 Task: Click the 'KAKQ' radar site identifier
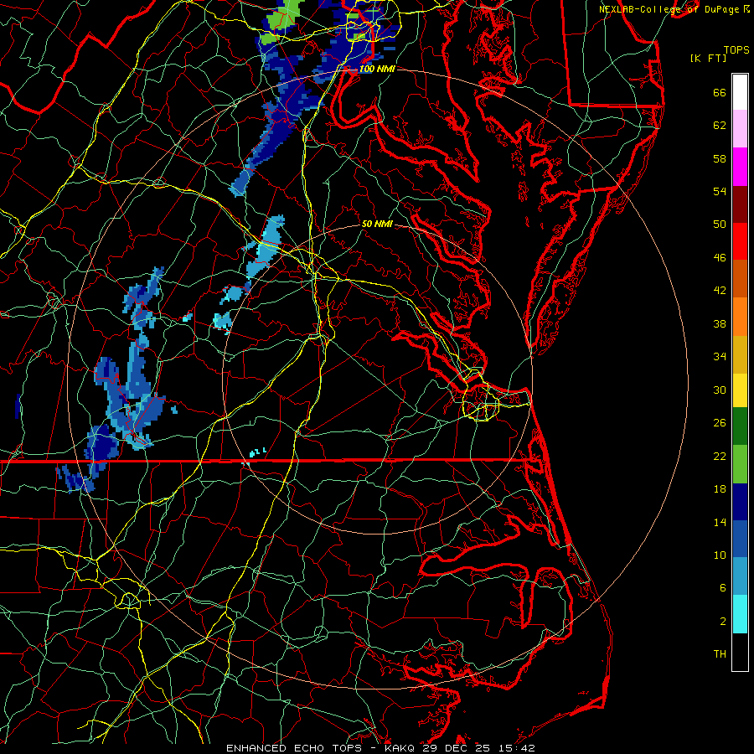(x=401, y=748)
